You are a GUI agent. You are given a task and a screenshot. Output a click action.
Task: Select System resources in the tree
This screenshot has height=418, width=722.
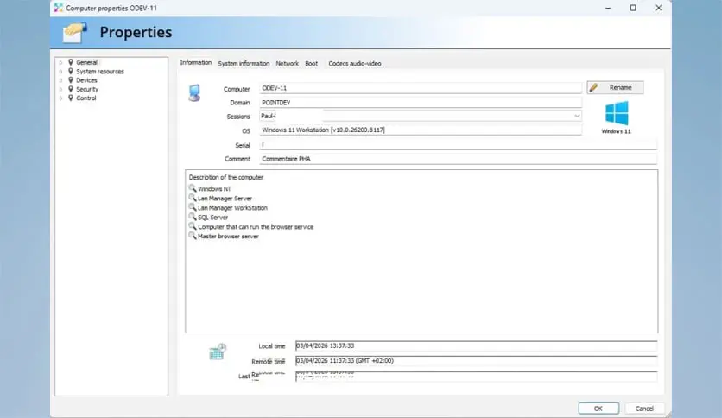tap(100, 72)
